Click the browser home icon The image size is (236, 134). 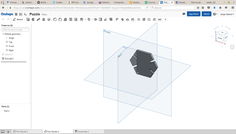coord(220,8)
